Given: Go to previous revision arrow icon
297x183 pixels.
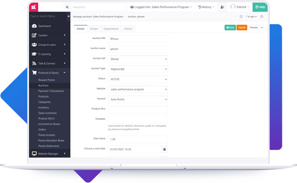Looking at the screenshot, I should pyautogui.click(x=241, y=16).
